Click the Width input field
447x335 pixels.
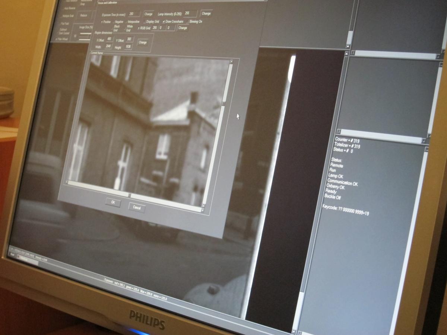point(108,46)
